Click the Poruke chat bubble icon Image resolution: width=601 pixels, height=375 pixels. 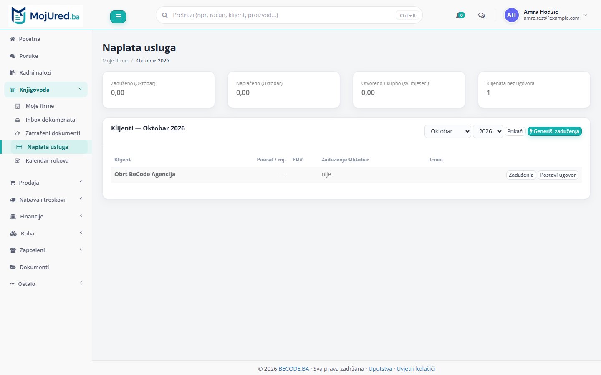point(13,56)
